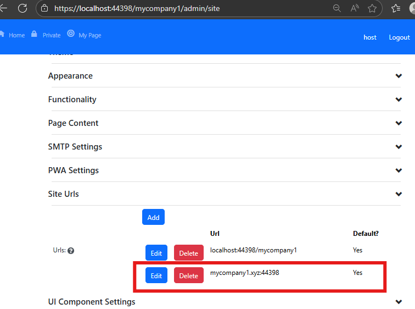Click the Urls help question mark icon
Image resolution: width=415 pixels, height=309 pixels.
tap(71, 250)
